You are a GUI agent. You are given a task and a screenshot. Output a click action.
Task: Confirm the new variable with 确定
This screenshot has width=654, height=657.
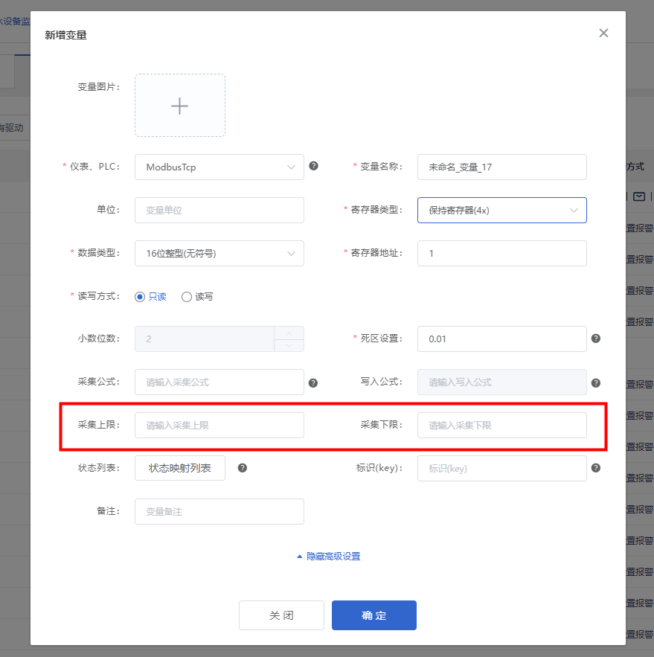click(x=374, y=615)
